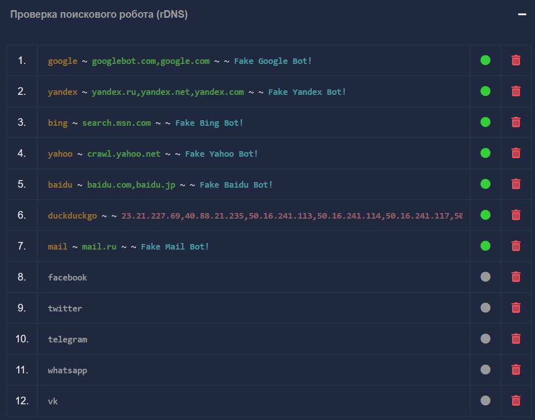
Task: Edit the yandex rule text field
Action: (x=254, y=91)
